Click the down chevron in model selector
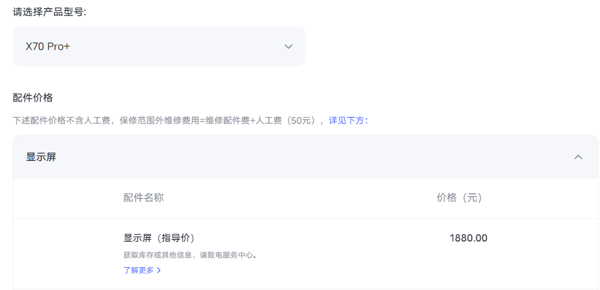The image size is (600, 290). [289, 46]
